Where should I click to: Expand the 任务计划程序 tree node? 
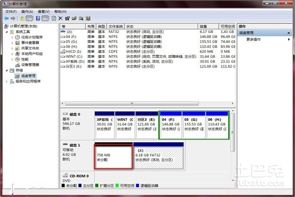pos(12,37)
